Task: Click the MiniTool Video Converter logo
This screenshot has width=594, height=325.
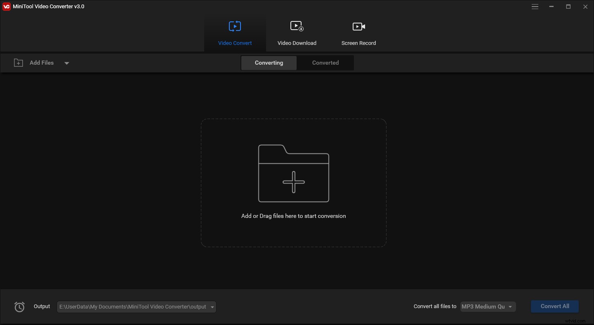Action: pos(6,6)
